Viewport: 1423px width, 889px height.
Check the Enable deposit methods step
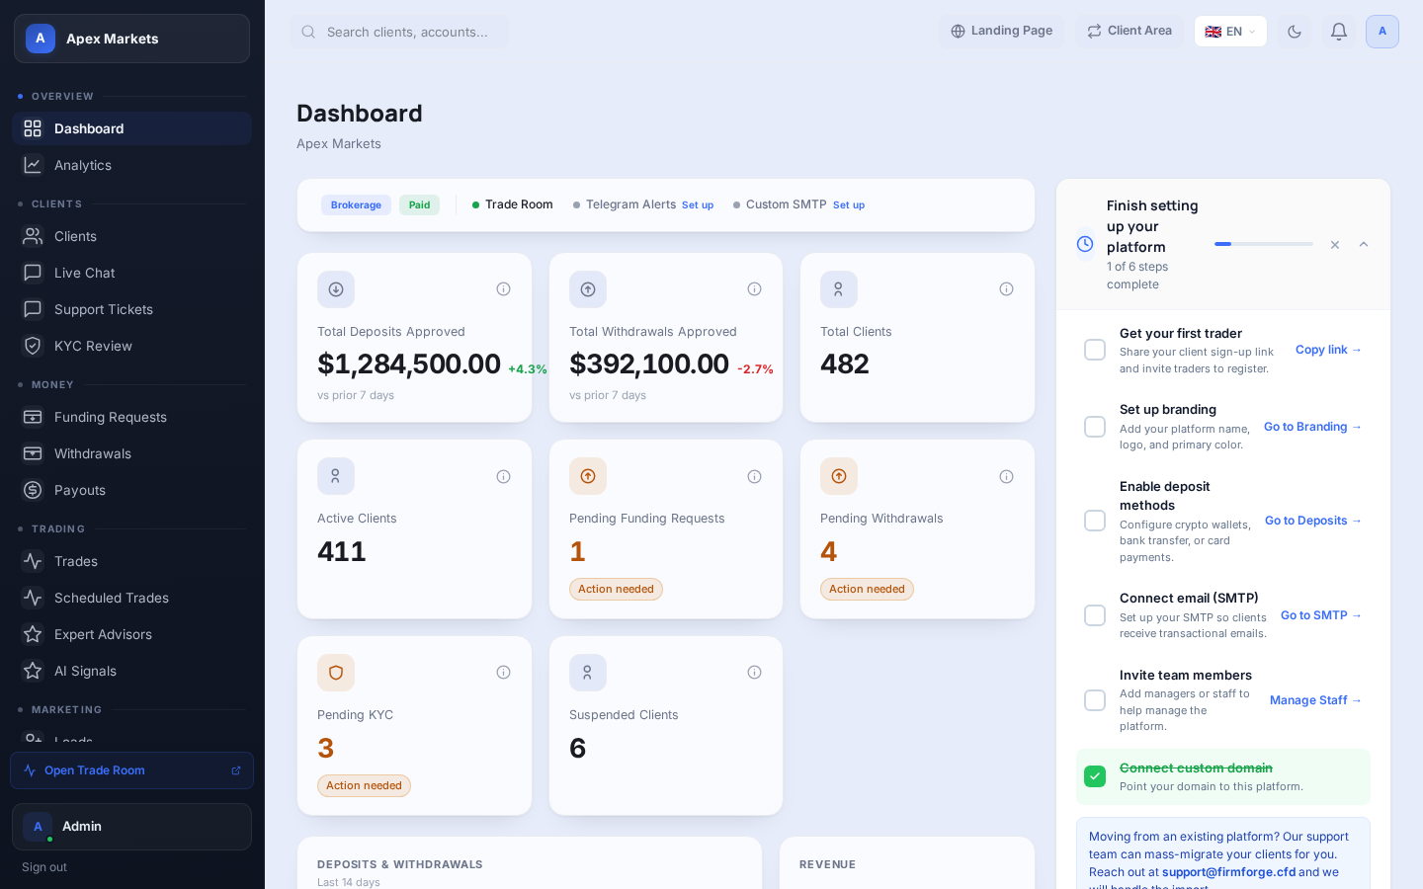coord(1095,521)
